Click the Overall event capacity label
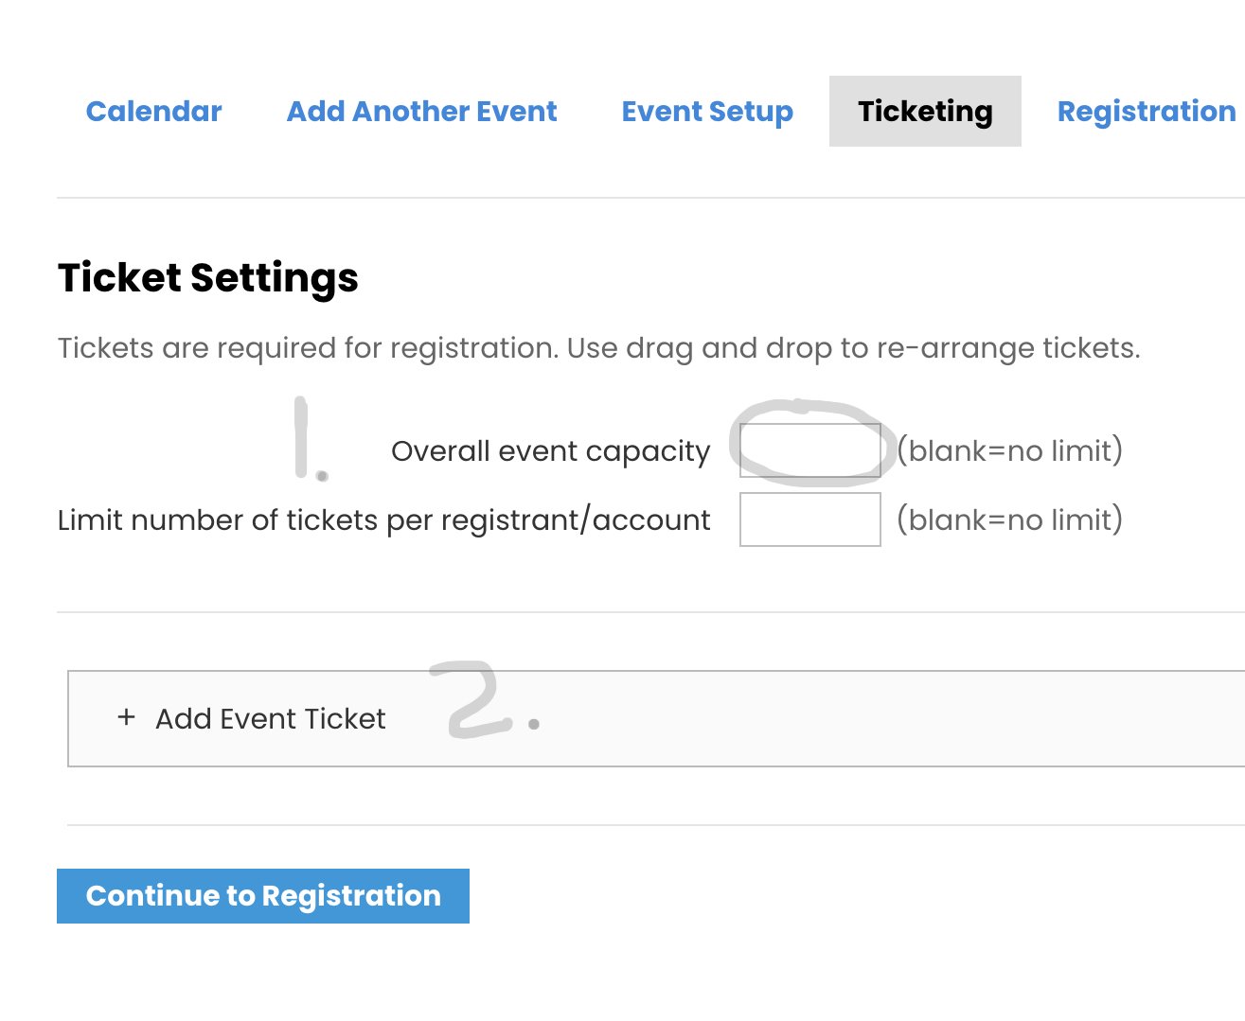Image resolution: width=1245 pixels, height=1021 pixels. [550, 451]
